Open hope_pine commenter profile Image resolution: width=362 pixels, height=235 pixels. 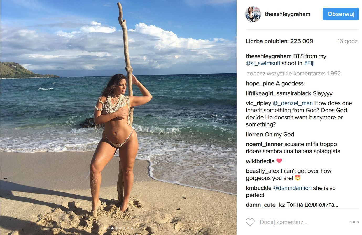[x=260, y=83]
